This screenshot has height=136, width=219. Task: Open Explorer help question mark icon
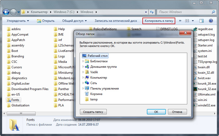[211, 21]
